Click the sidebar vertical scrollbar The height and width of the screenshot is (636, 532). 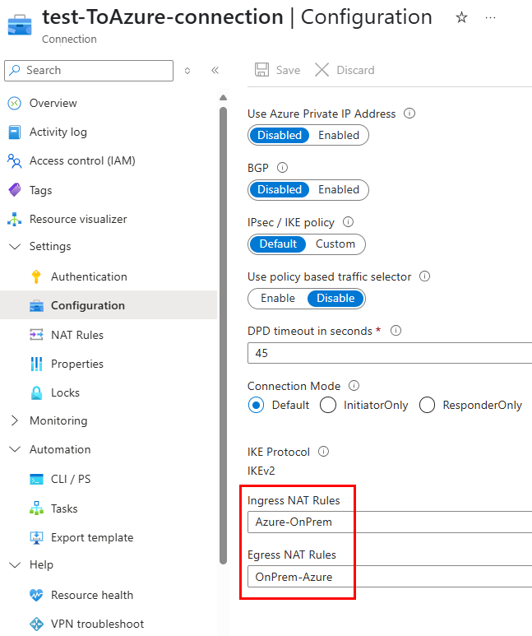[x=223, y=336]
